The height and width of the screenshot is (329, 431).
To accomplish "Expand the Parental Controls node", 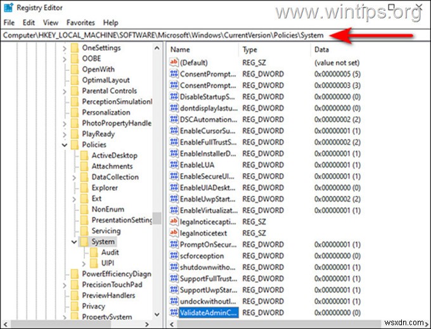I will (64, 91).
